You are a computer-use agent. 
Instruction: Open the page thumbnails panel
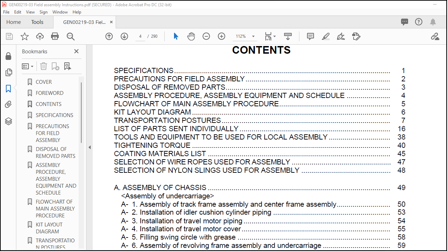coord(8,72)
